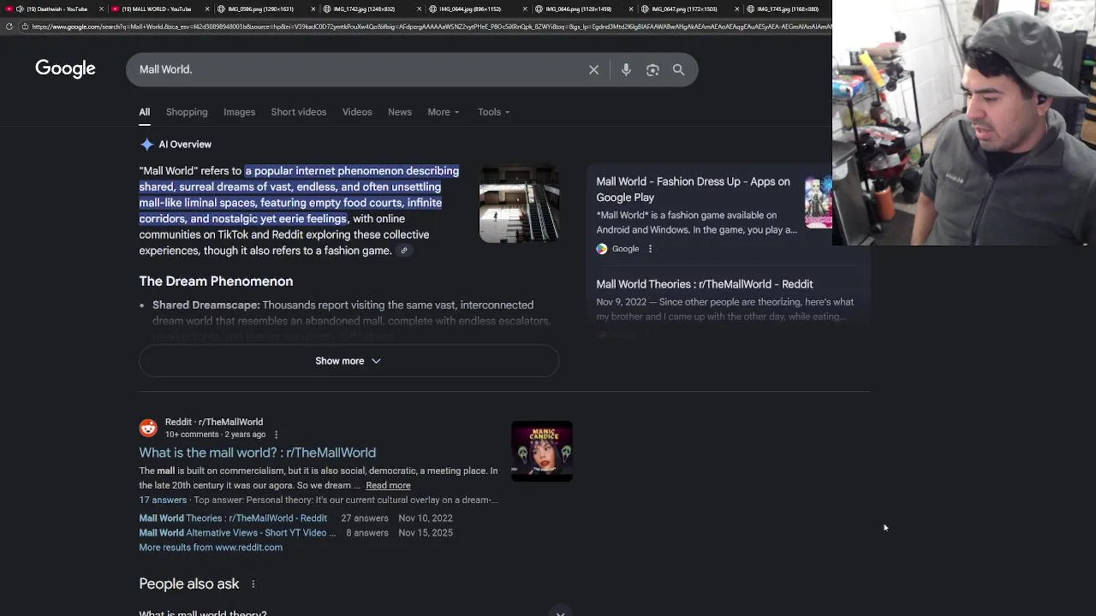Screen dimensions: 1096x616
Task: Start voice search with the microphone
Action: (626, 70)
